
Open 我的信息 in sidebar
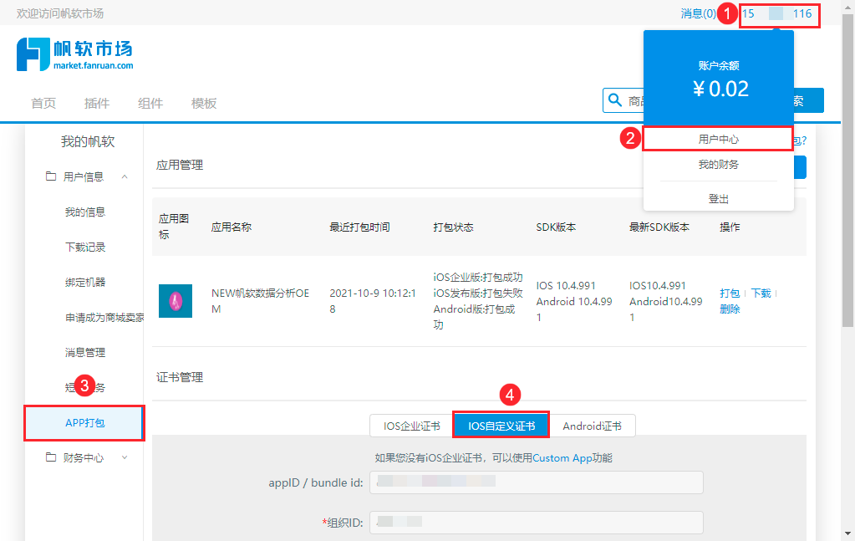pyautogui.click(x=85, y=212)
